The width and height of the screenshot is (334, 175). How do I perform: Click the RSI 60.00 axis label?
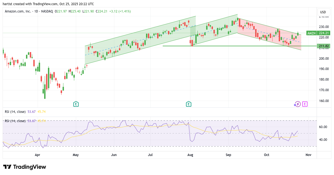pyautogui.click(x=324, y=127)
